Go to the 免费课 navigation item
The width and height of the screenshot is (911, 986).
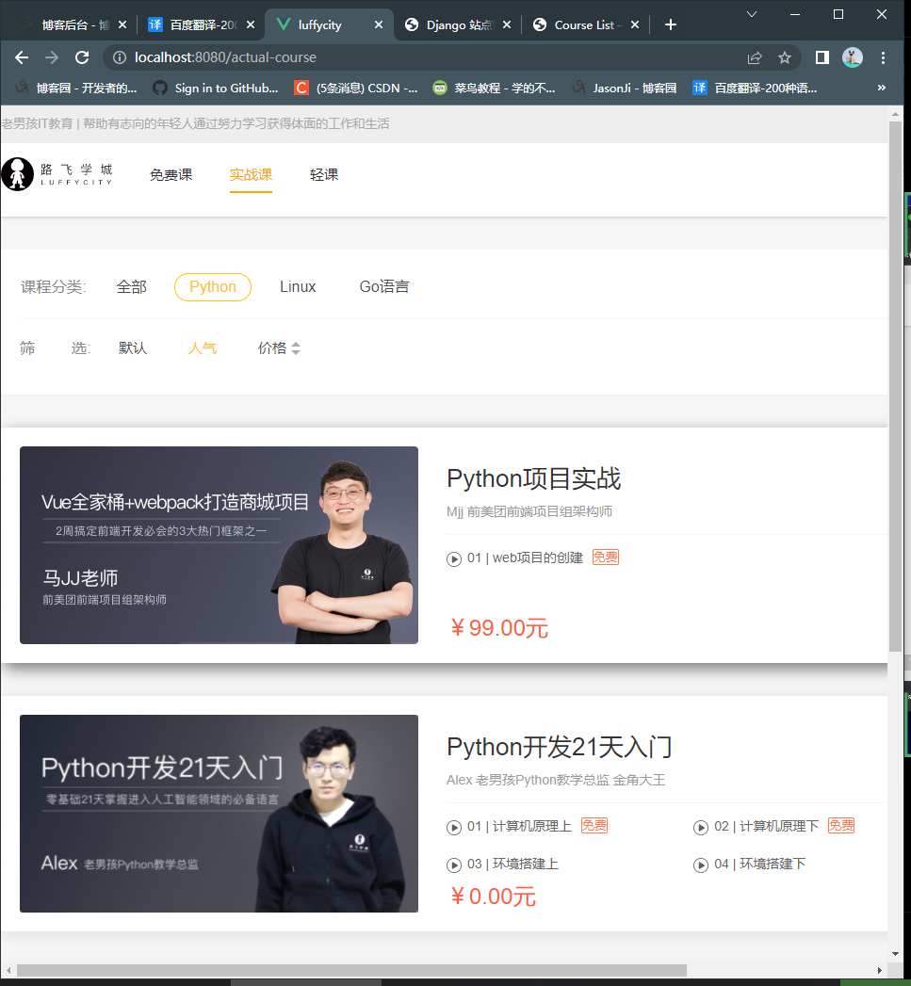tap(171, 175)
